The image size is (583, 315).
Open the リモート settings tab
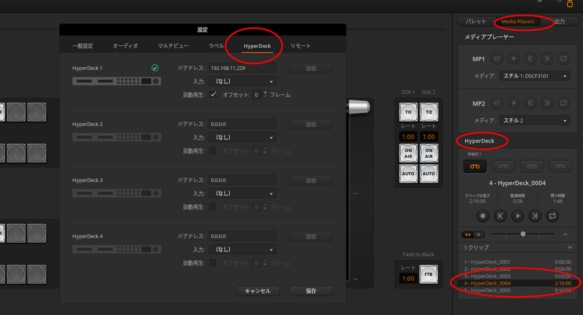[x=300, y=46]
